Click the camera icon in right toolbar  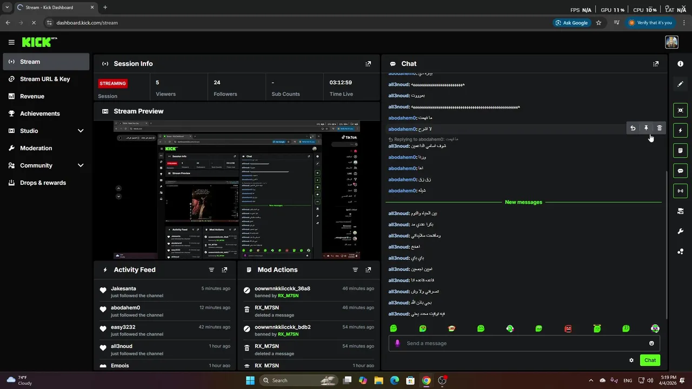pyautogui.click(x=680, y=211)
